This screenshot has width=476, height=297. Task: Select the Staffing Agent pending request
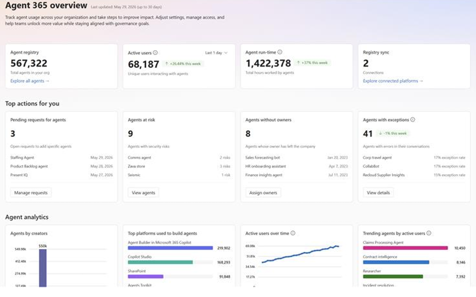coord(61,158)
